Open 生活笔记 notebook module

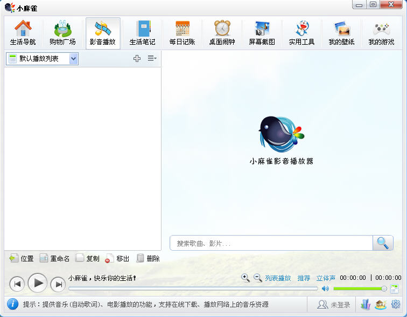[x=142, y=33]
